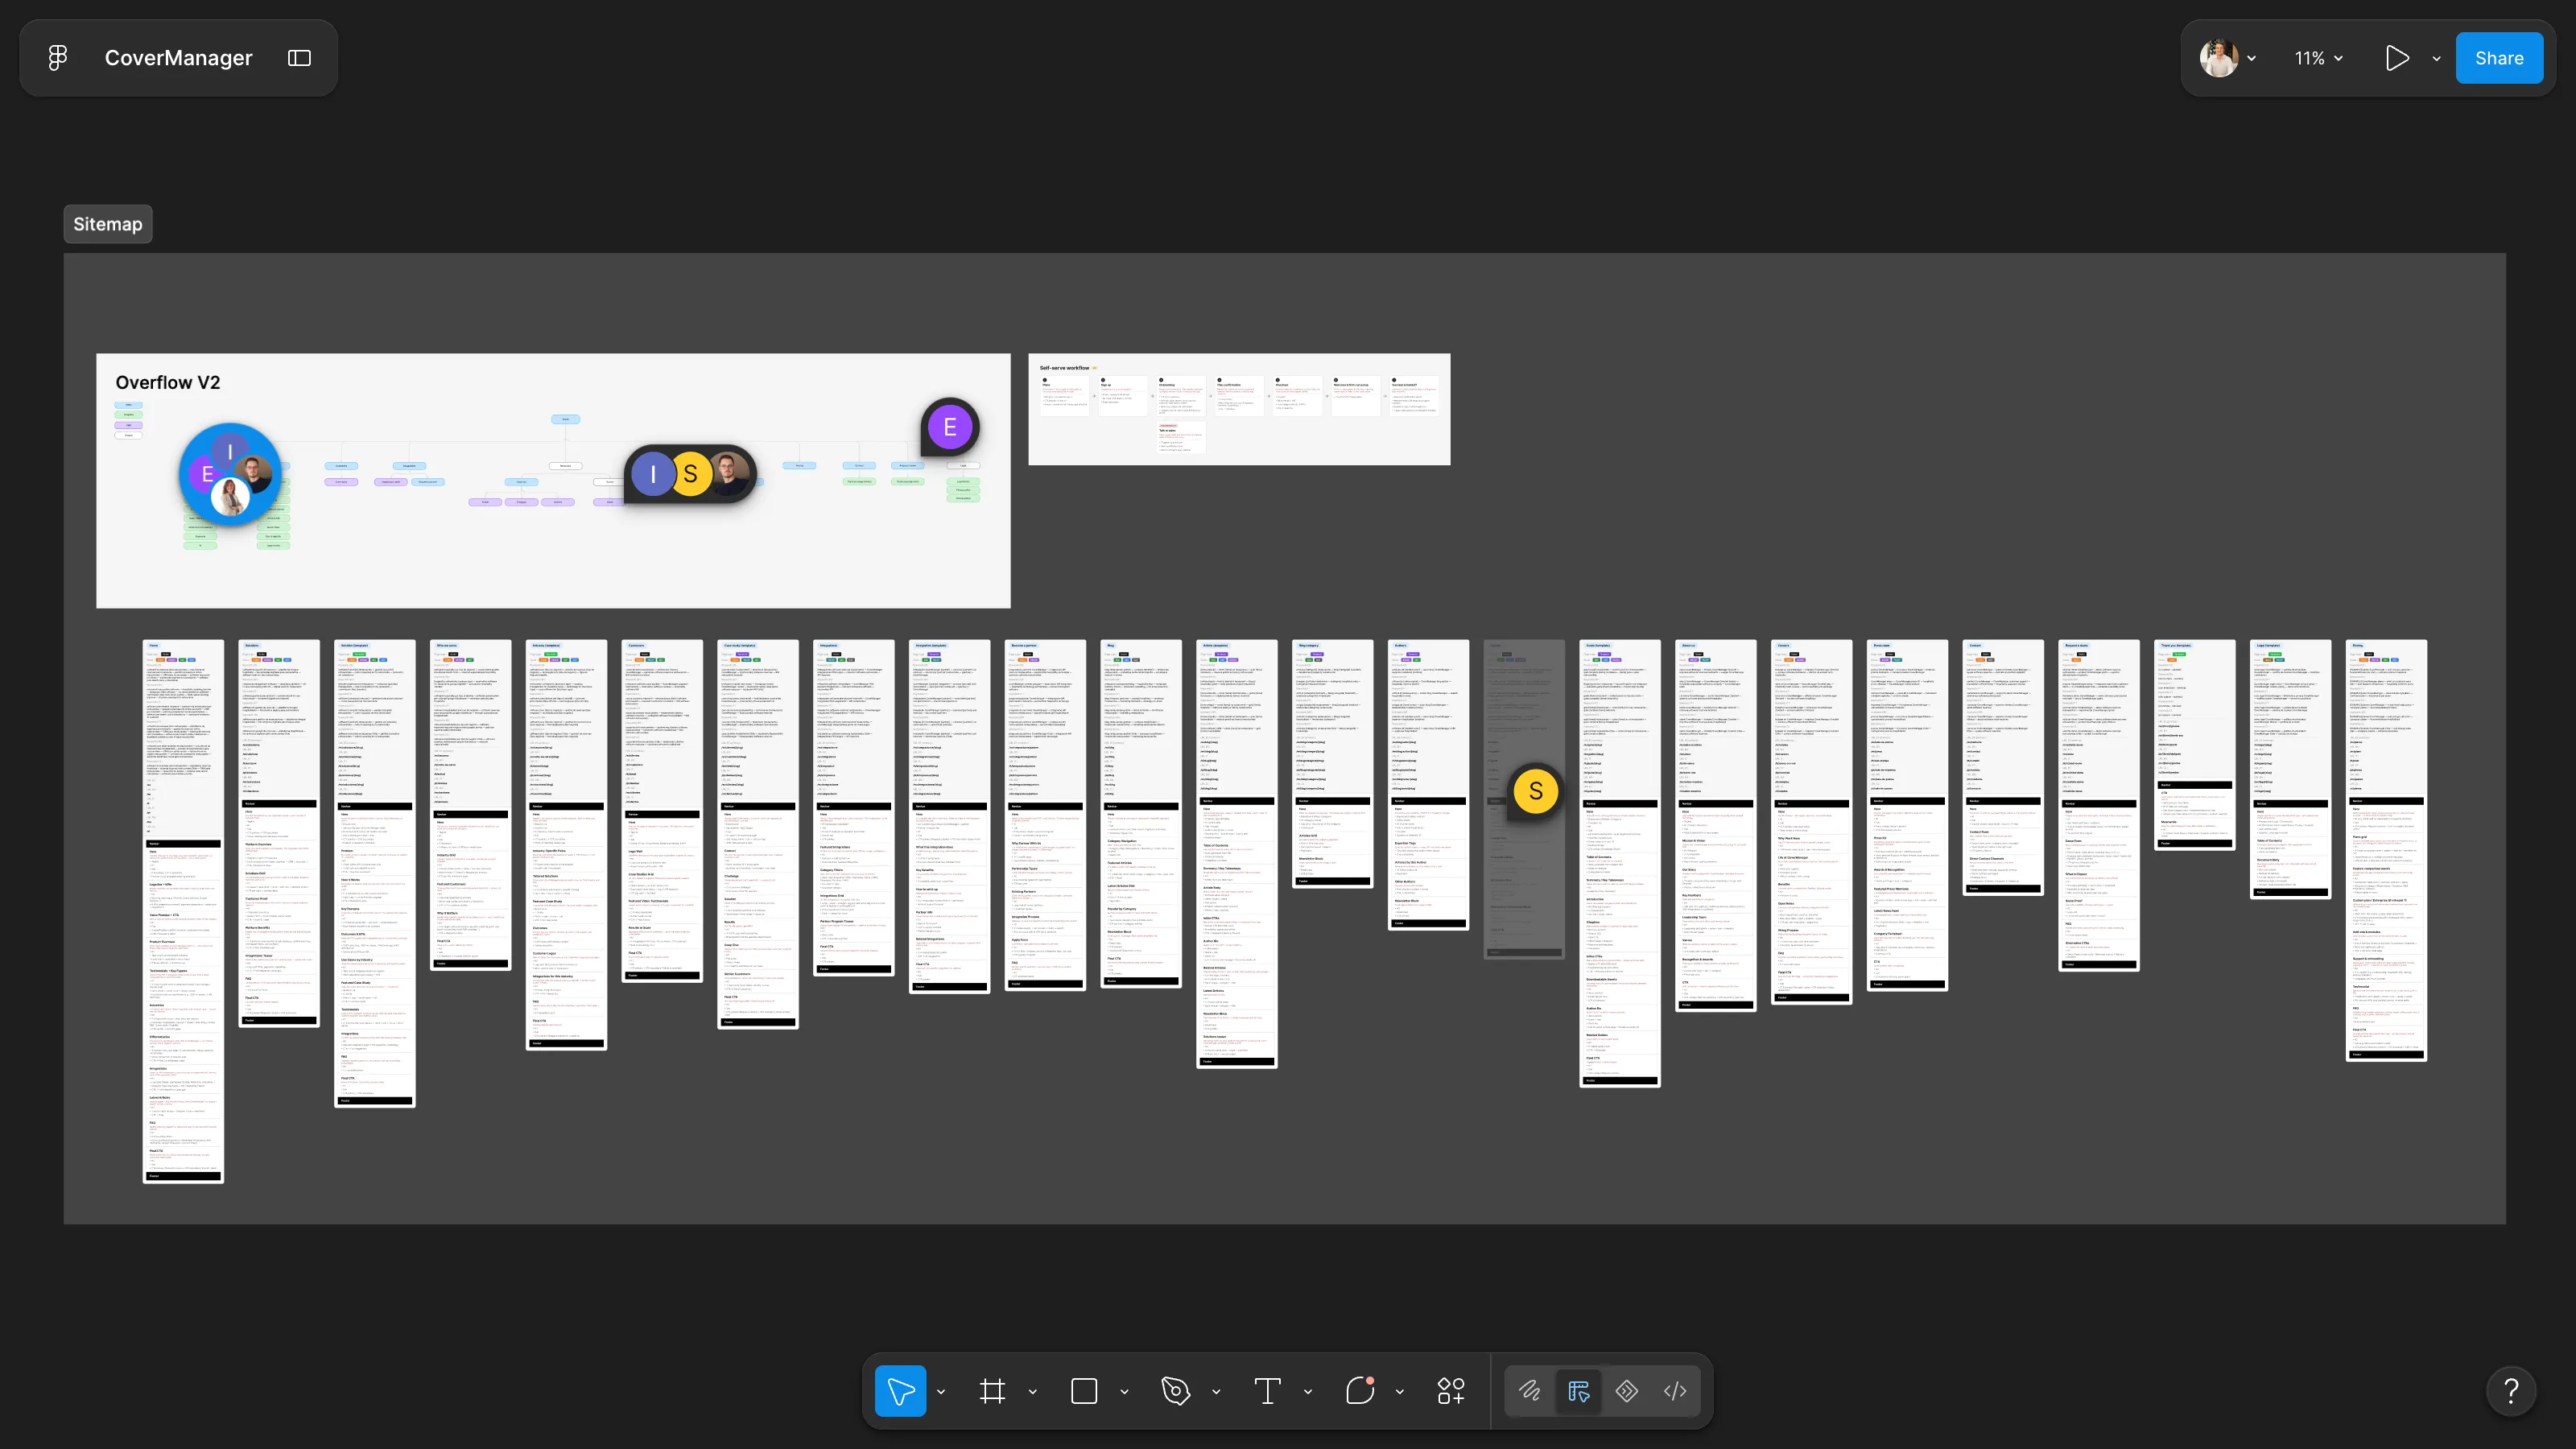
Task: Select the Legal (template) page frame
Action: point(2291,770)
